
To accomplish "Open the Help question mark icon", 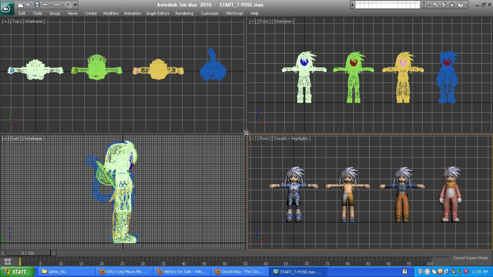I will (x=460, y=5).
